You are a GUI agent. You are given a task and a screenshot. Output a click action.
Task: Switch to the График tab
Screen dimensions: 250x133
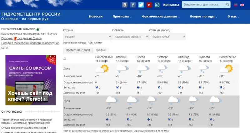101,50
